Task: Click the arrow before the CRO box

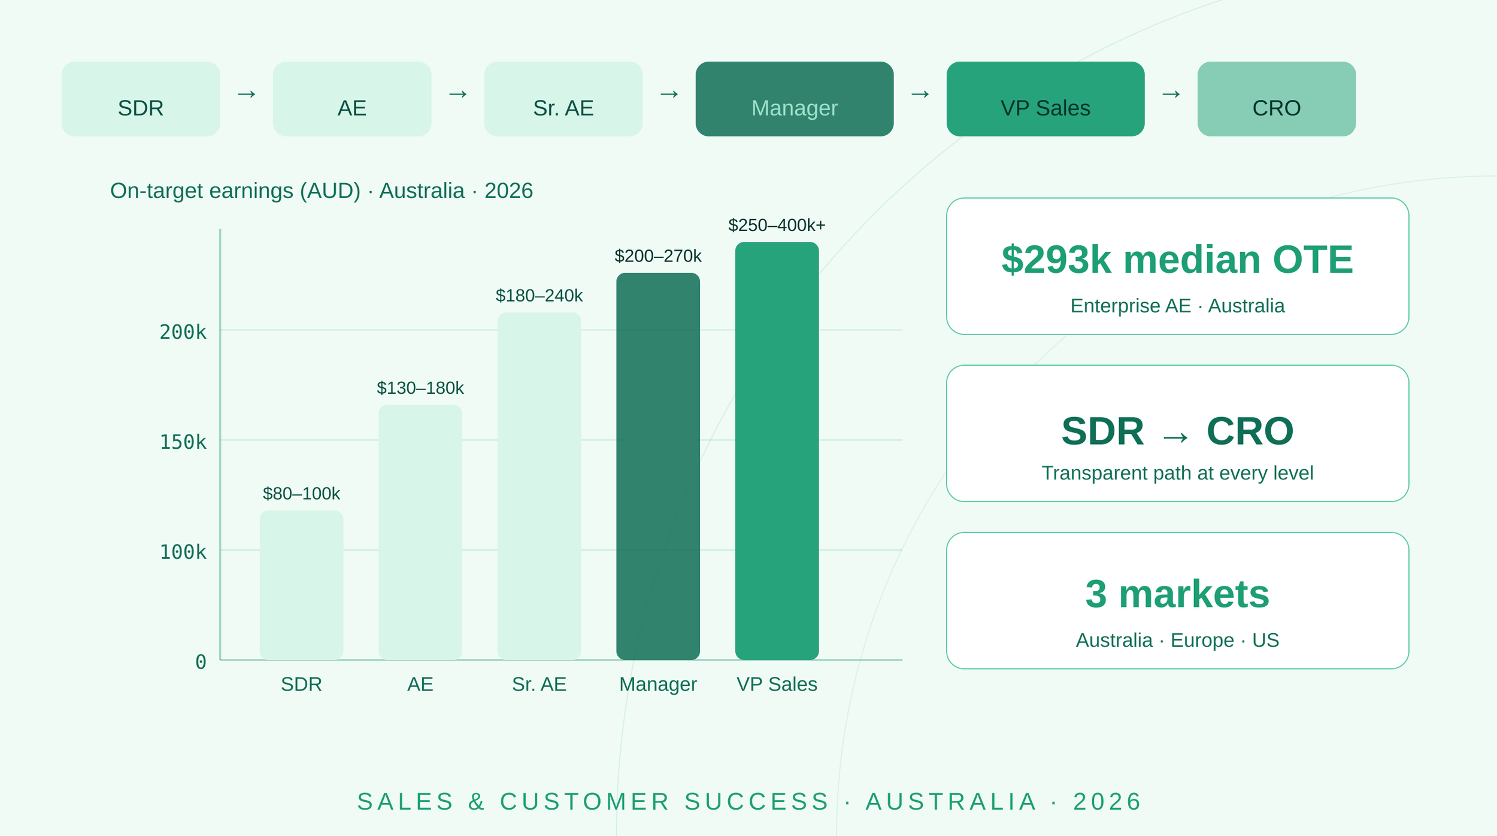Action: tap(1171, 94)
